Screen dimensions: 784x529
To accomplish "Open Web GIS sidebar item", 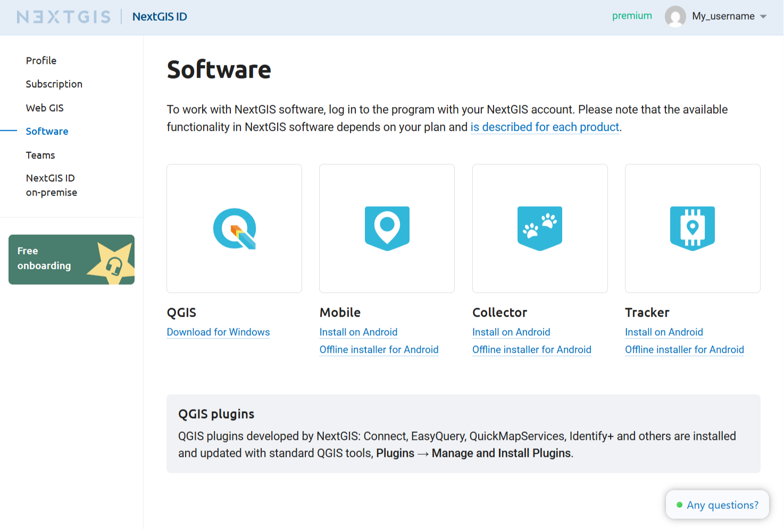I will point(45,108).
